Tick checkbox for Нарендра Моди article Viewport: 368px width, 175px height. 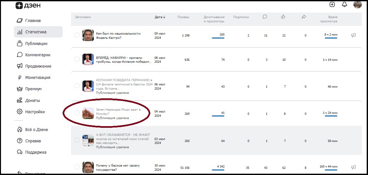(x=77, y=113)
